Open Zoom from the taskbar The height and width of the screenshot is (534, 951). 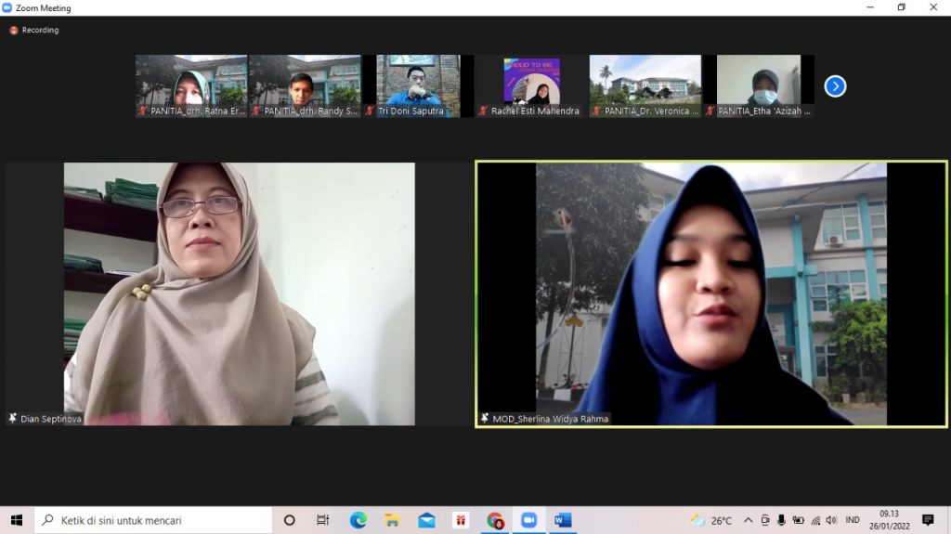528,520
